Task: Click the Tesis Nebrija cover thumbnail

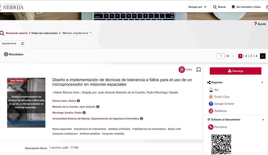Action: point(26,103)
